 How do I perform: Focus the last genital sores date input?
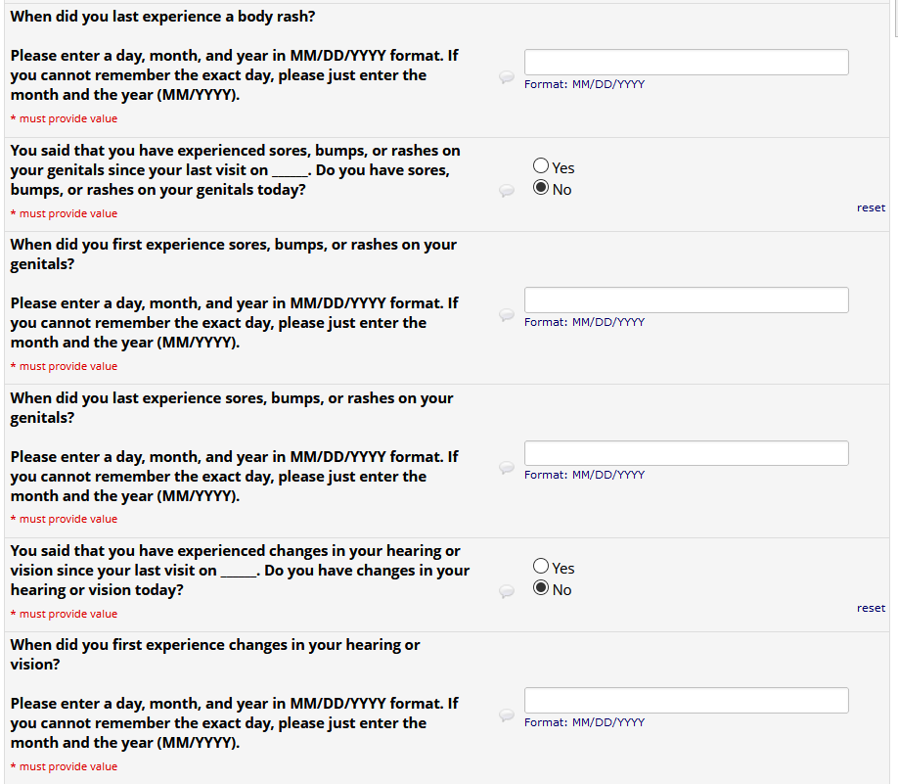click(x=686, y=453)
